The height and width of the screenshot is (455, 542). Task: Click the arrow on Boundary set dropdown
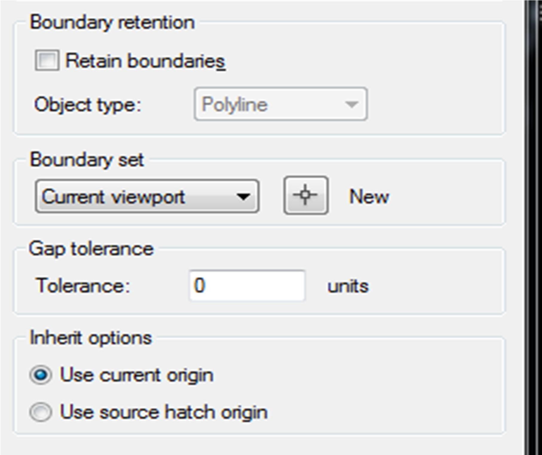coord(243,197)
